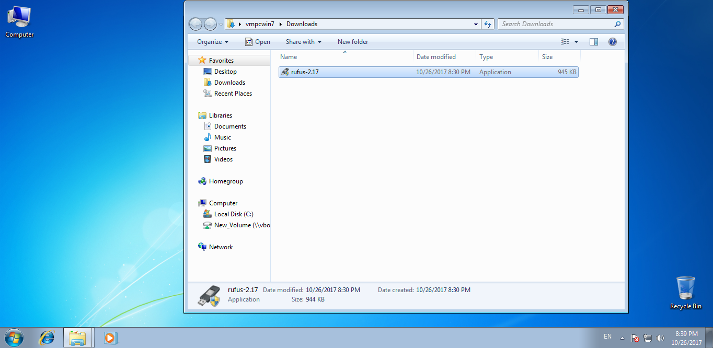Image resolution: width=713 pixels, height=348 pixels.
Task: Click the EN language indicator
Action: pyautogui.click(x=607, y=337)
